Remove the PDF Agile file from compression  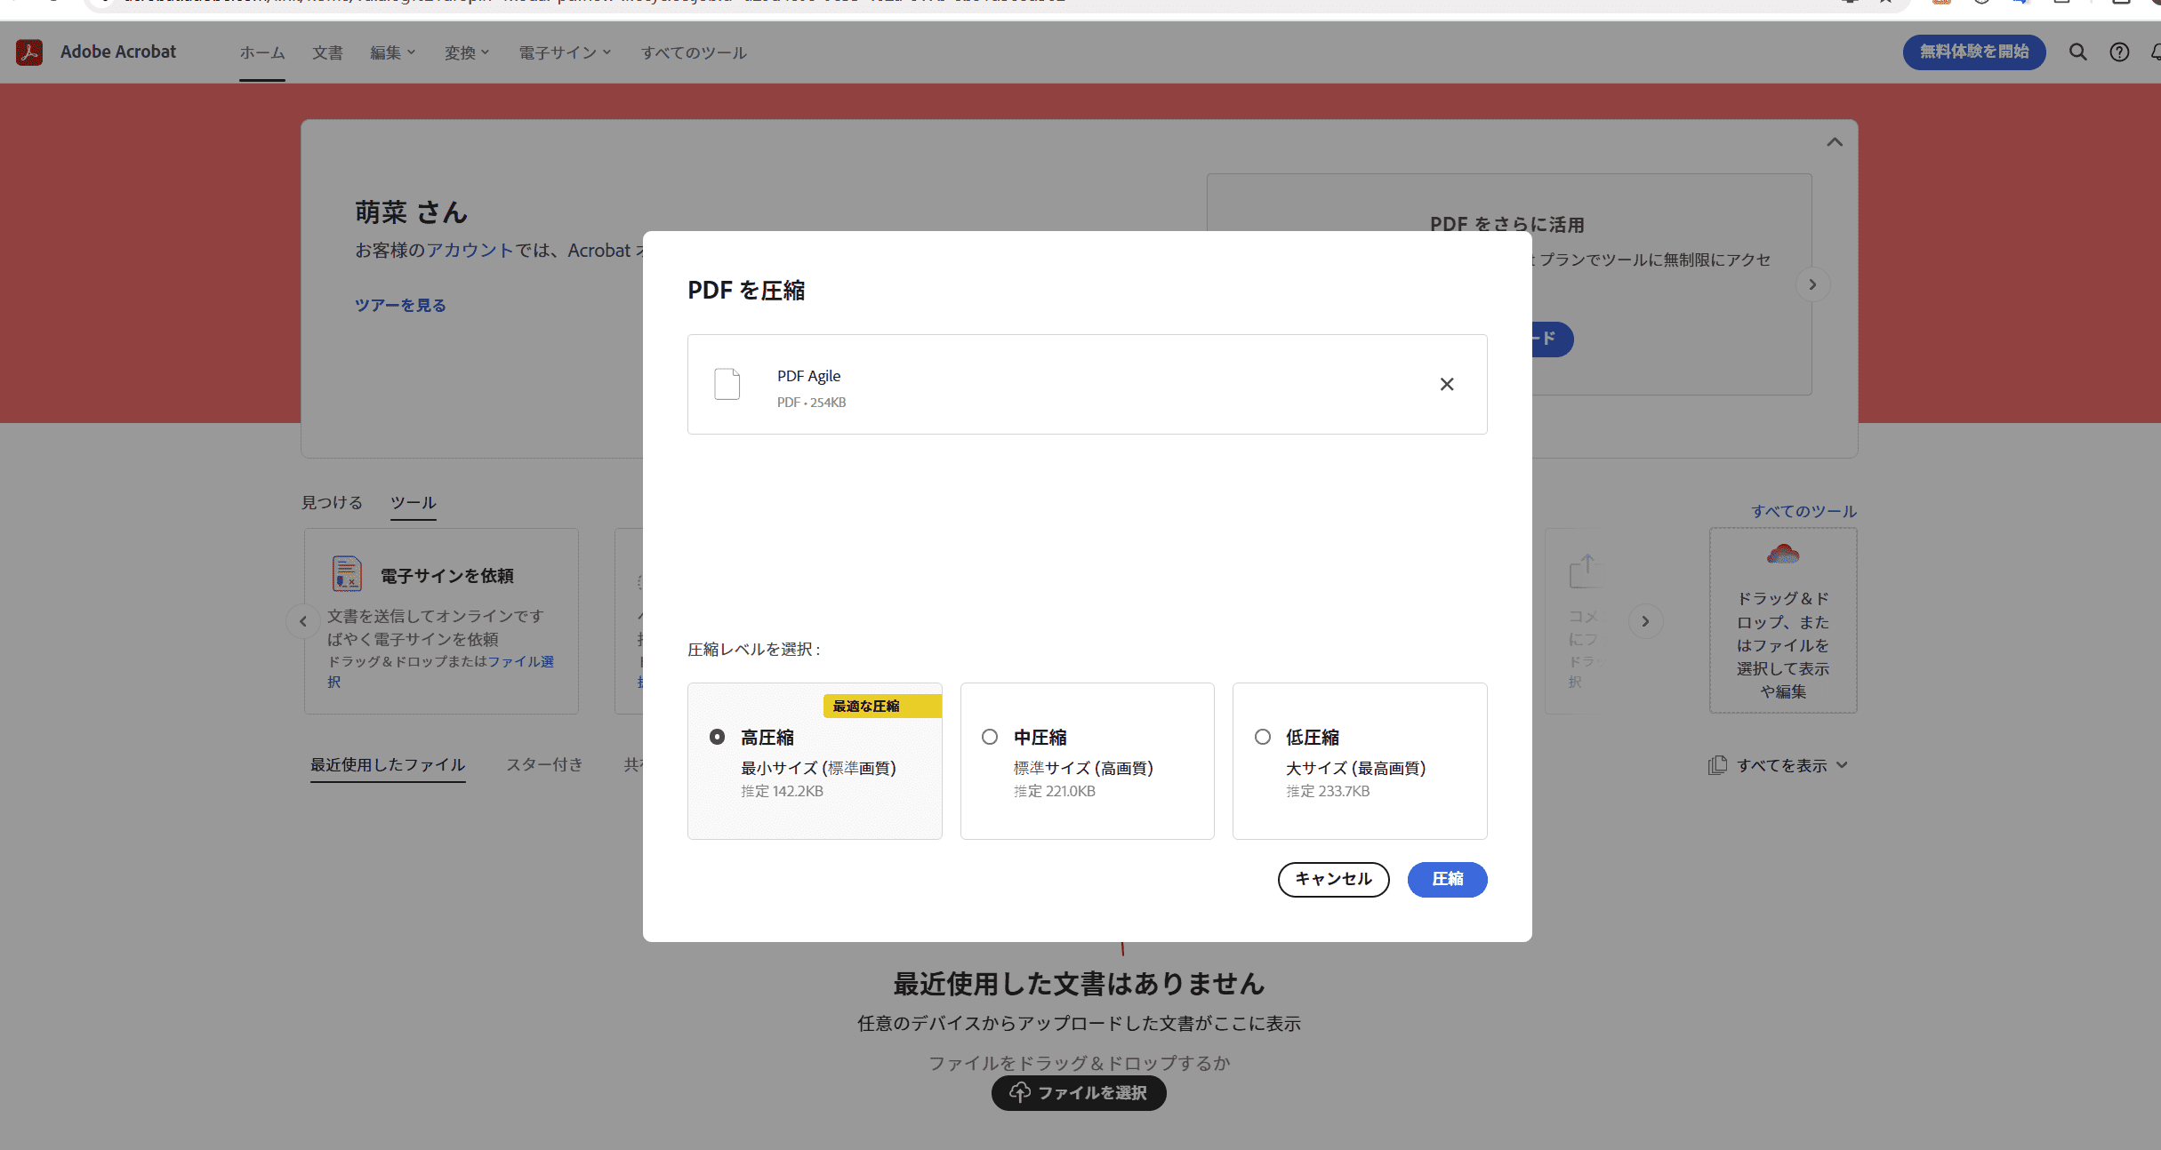click(1447, 384)
